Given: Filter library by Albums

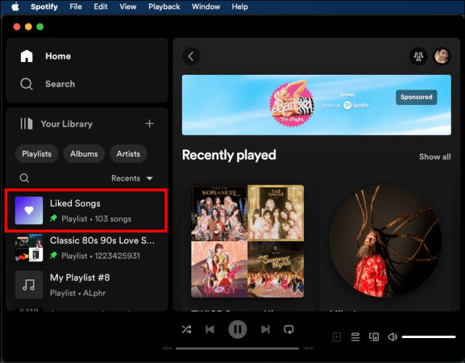Looking at the screenshot, I should pyautogui.click(x=84, y=154).
